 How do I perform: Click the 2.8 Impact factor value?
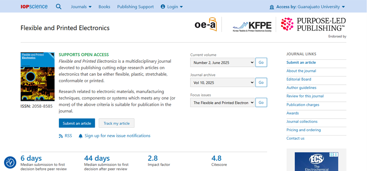(x=153, y=158)
